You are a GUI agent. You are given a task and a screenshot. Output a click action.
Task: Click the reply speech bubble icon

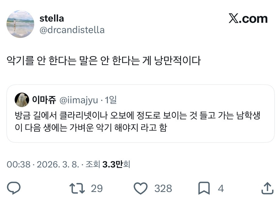(14, 188)
